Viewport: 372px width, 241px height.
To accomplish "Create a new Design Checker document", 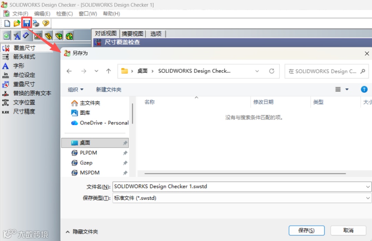I will click(x=7, y=23).
